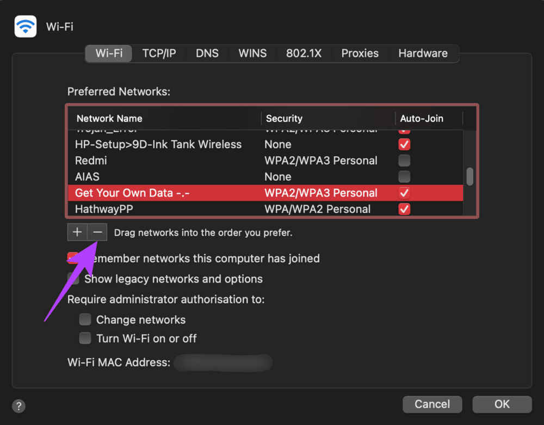The width and height of the screenshot is (544, 425).
Task: Confirm changes with the OK button
Action: tap(502, 404)
